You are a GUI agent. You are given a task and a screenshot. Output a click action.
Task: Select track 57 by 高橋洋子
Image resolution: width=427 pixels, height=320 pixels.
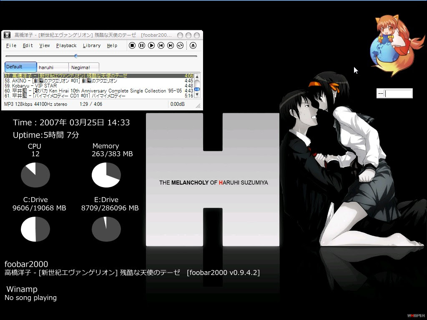(x=98, y=76)
